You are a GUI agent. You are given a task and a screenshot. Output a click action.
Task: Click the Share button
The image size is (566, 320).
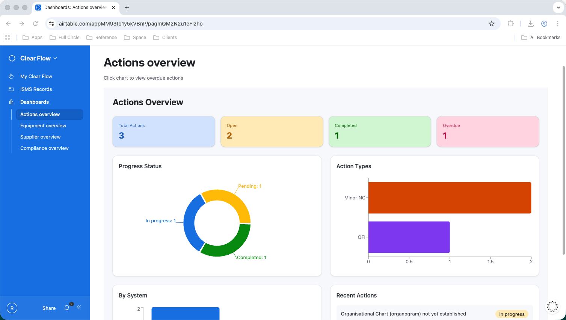tap(49, 308)
